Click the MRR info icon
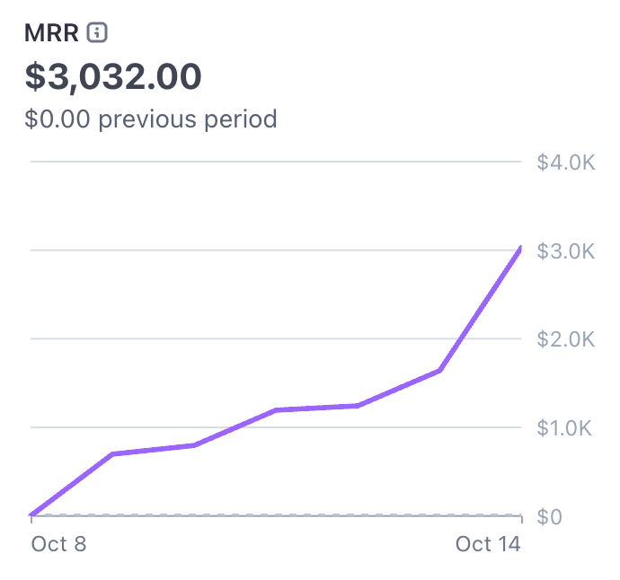 97,32
